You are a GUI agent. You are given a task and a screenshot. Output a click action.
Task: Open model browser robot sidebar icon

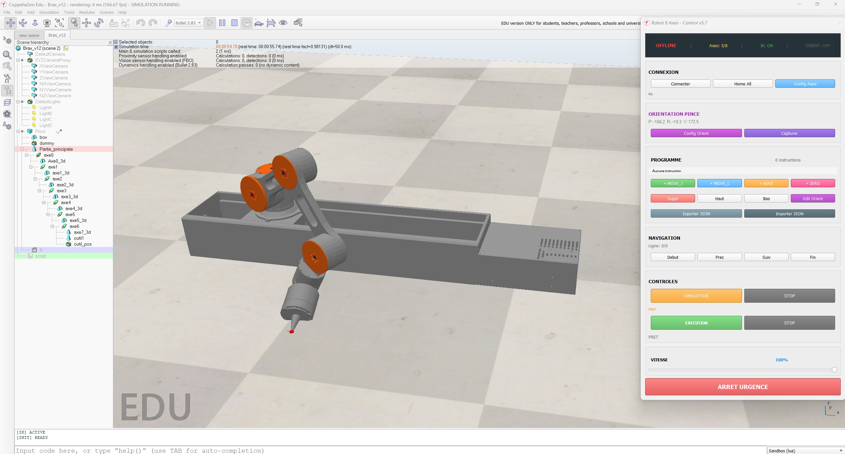pyautogui.click(x=7, y=78)
